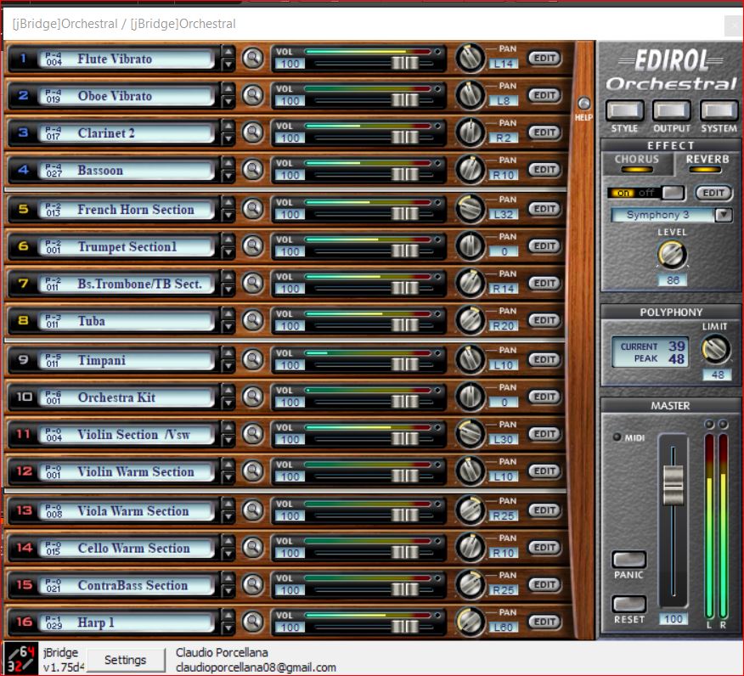Open the Flute Vibrato instrument selector
This screenshot has width=744, height=676.
click(127, 59)
